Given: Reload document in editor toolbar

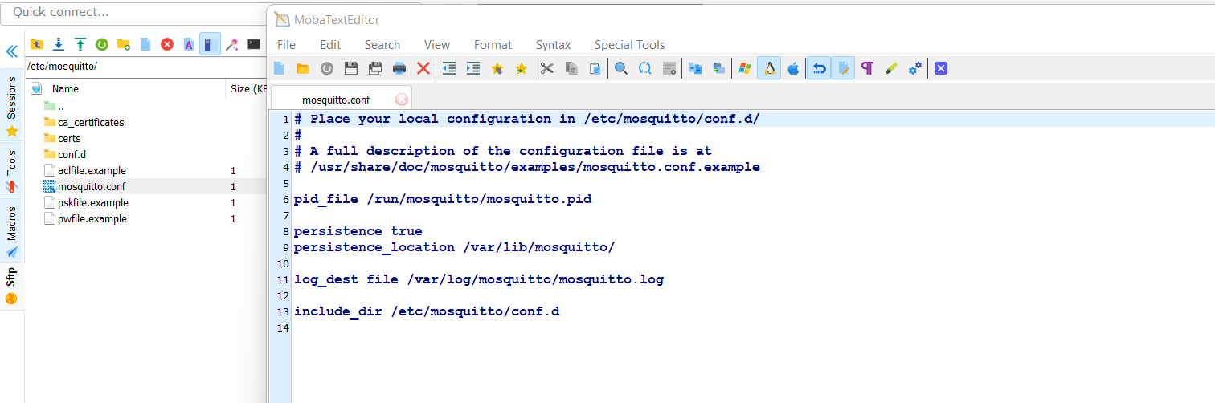Looking at the screenshot, I should click(x=327, y=68).
